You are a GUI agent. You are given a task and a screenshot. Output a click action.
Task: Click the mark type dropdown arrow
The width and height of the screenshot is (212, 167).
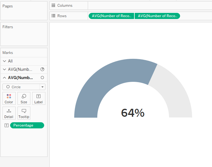[x=42, y=87]
